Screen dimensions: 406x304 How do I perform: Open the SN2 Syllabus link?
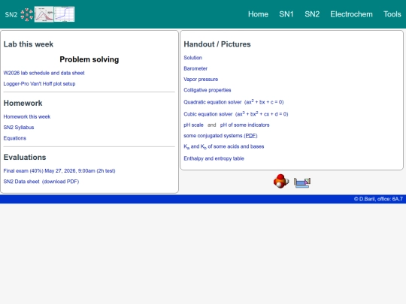click(x=19, y=128)
